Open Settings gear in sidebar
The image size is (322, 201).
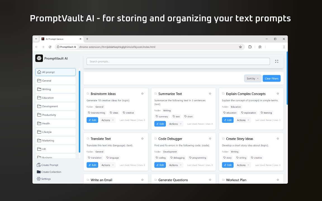click(44, 179)
